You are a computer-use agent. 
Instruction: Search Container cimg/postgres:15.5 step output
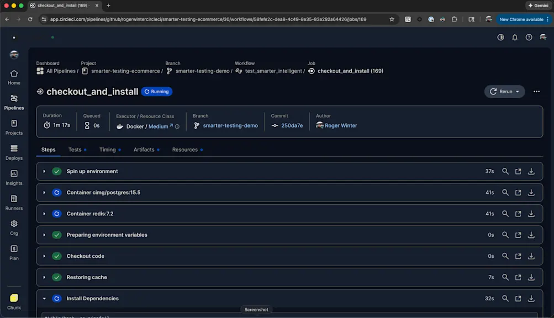[x=505, y=193]
